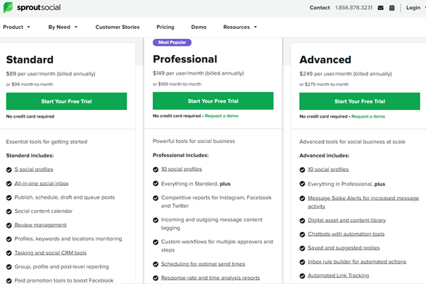The height and width of the screenshot is (284, 426).
Task: Click 'Profiles, keywords and locations monitoring' text
Action: (68, 239)
